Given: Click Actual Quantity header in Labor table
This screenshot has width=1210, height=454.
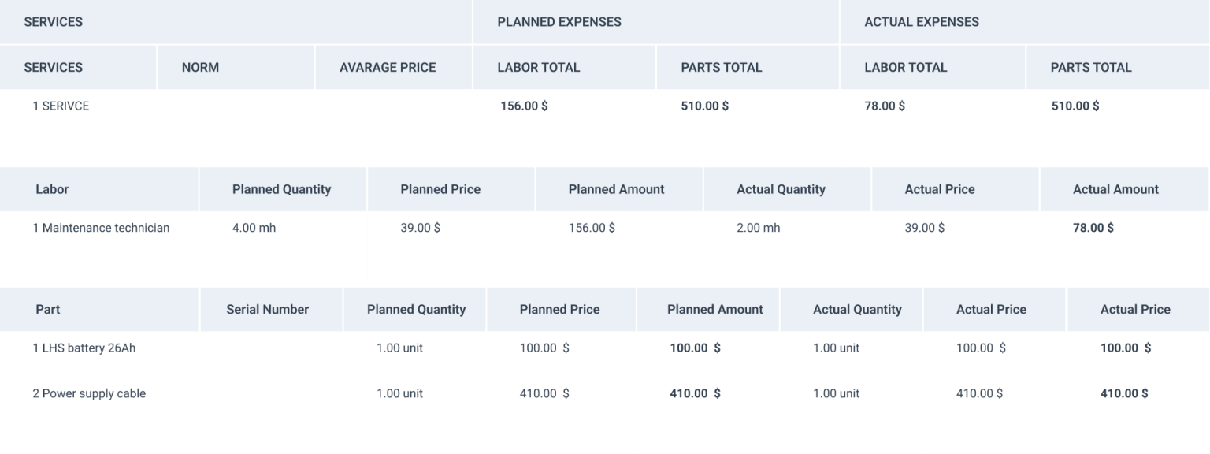Looking at the screenshot, I should click(x=781, y=189).
